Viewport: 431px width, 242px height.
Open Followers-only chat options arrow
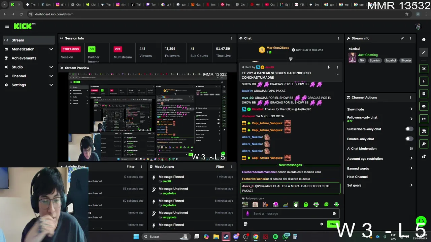411,119
